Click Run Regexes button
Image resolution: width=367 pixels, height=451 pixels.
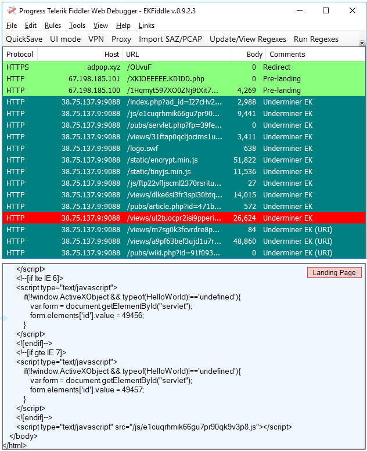tap(316, 39)
